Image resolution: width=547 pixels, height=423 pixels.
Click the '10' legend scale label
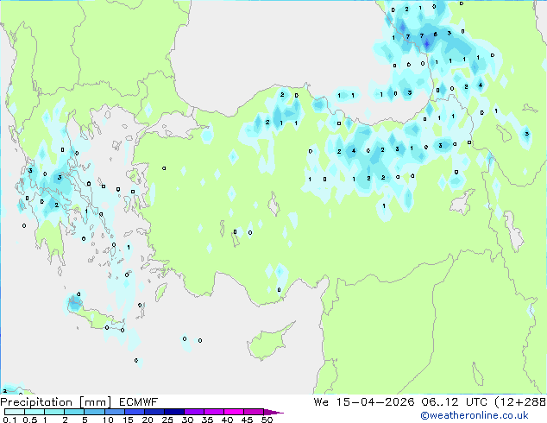click(x=108, y=420)
